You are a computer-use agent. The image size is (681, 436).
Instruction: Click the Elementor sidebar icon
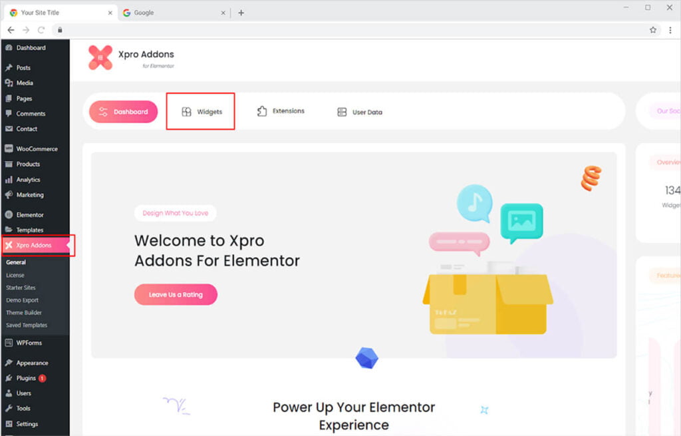point(9,215)
